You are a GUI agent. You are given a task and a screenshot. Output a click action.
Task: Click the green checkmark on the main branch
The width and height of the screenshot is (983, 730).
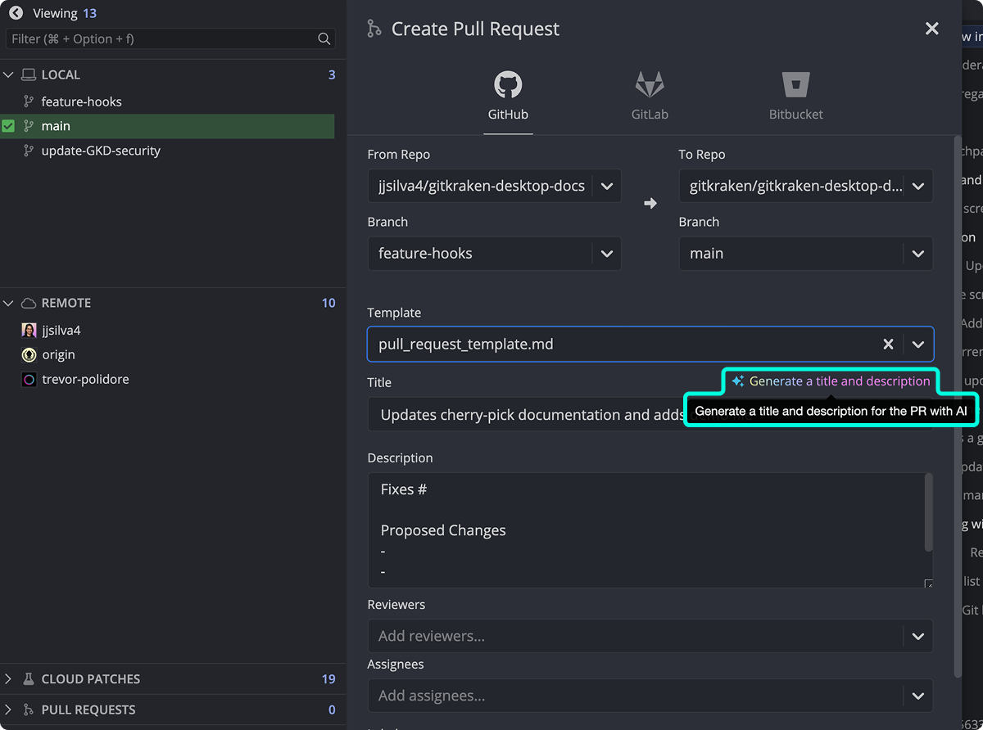tap(11, 125)
